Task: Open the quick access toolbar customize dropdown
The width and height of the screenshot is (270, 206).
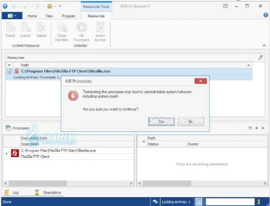Action: pyautogui.click(x=60, y=6)
